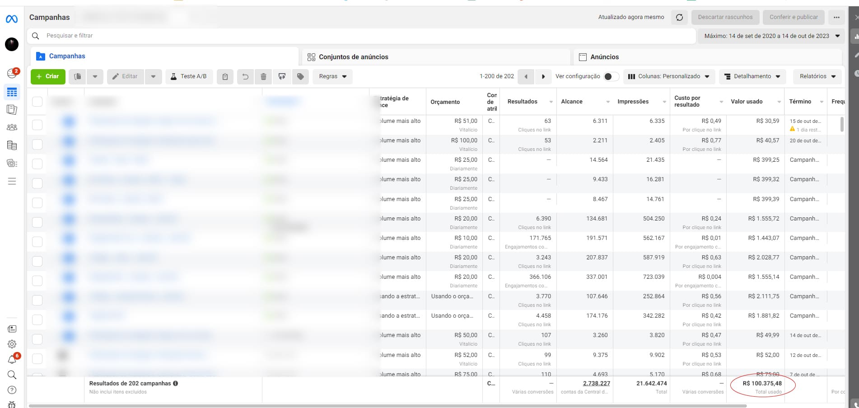The image size is (859, 408).
Task: Check the select-all checkbox in table header
Action: 37,102
